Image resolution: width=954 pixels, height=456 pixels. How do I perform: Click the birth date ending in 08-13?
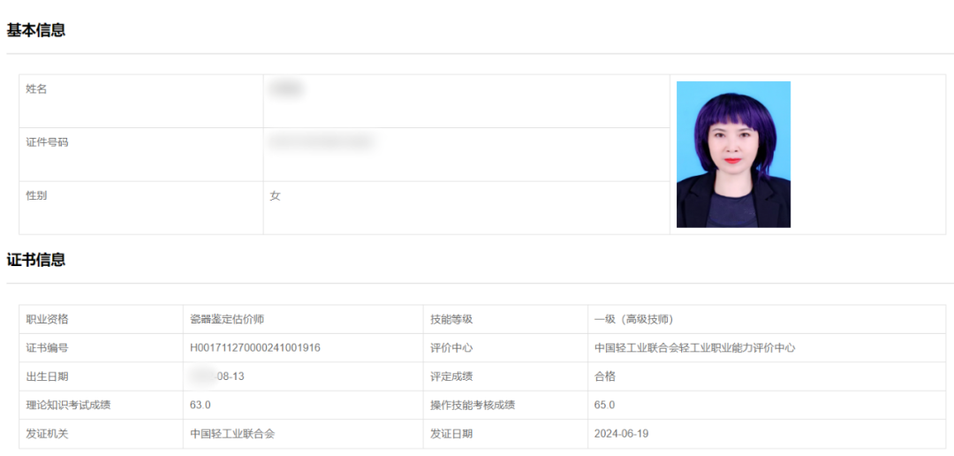pos(217,376)
